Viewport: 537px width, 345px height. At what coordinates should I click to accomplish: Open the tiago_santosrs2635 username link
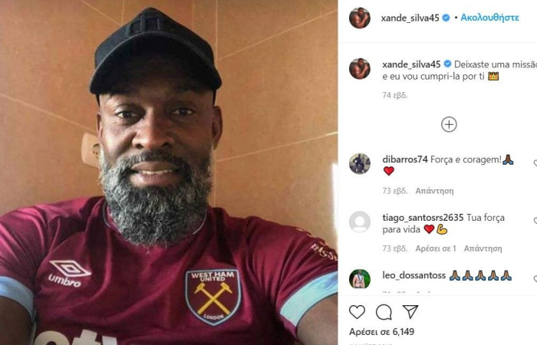point(423,217)
